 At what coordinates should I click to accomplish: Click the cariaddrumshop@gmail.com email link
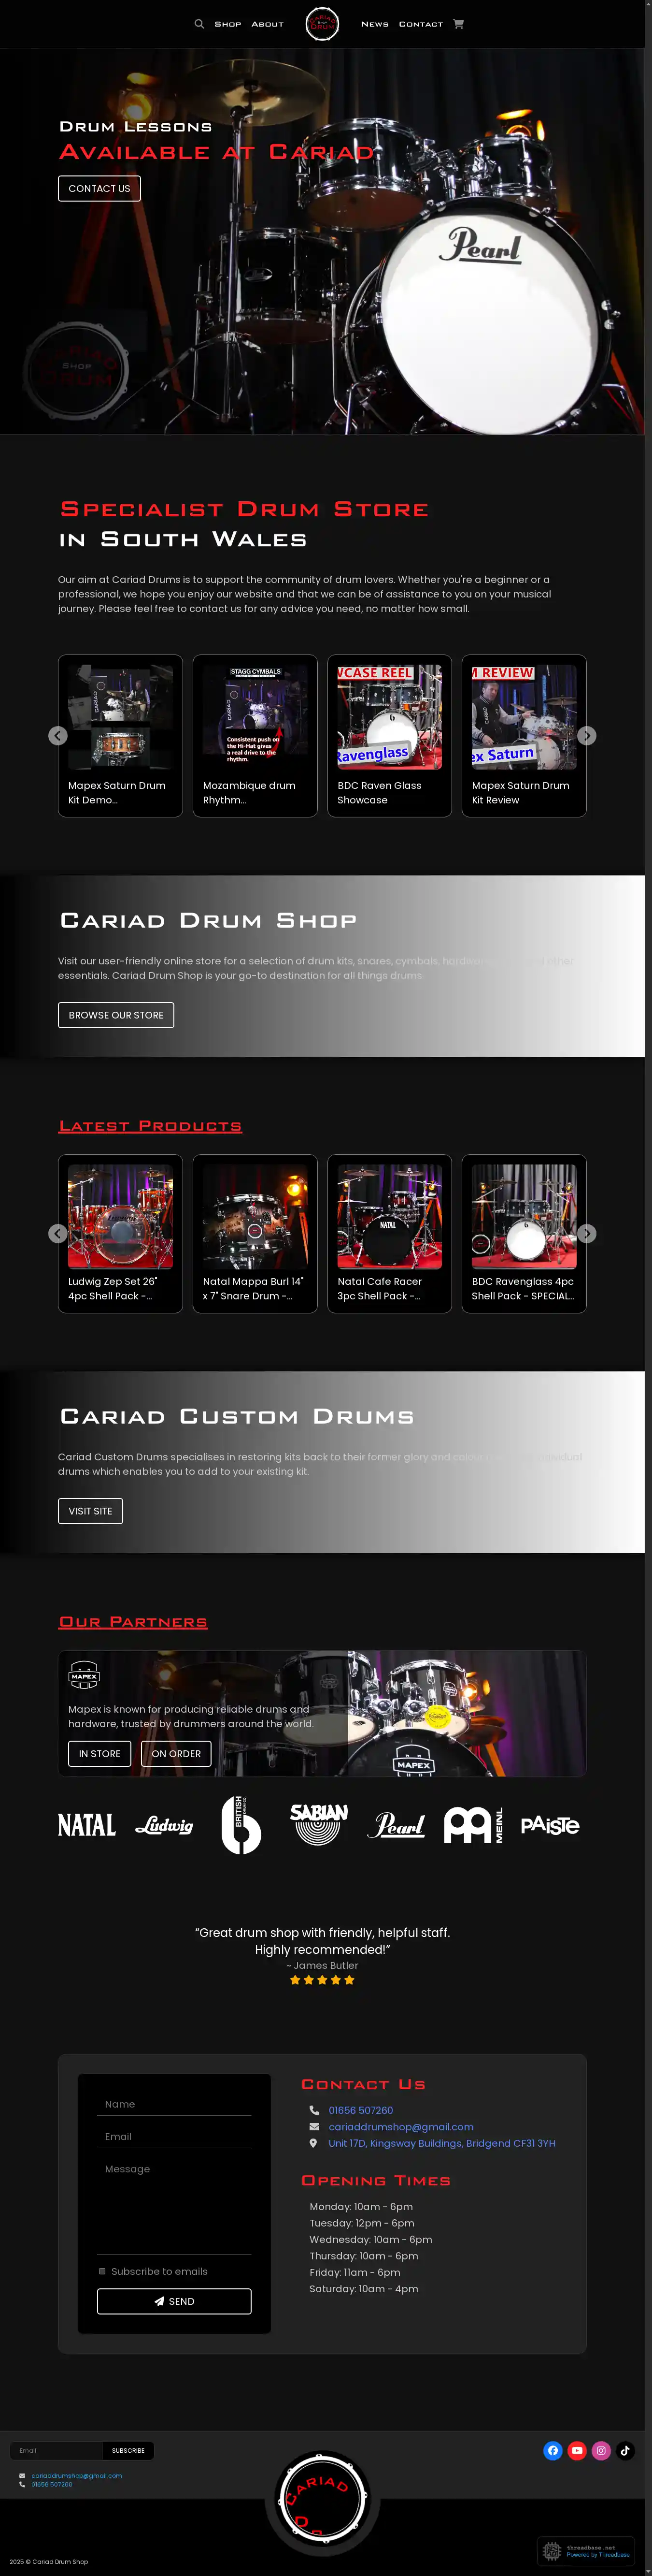tap(401, 2127)
